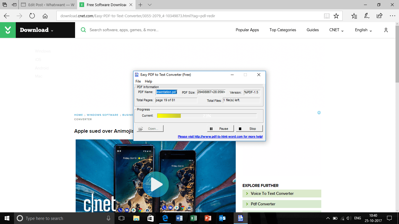Click the 1 file(s) left field
Viewport: 399px width, 224px height.
[x=241, y=100]
